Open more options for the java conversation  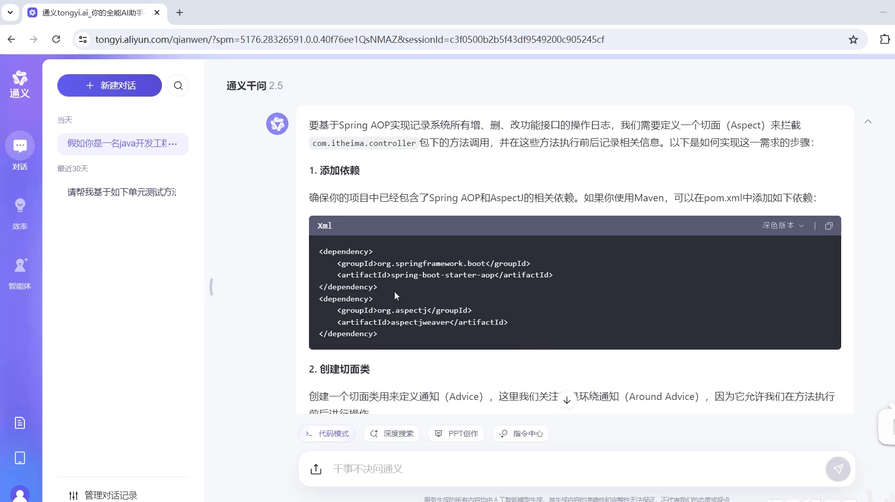[x=173, y=143]
